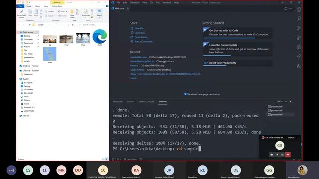
Task: Go up one folder in File Explorer
Action: (x=30, y=25)
